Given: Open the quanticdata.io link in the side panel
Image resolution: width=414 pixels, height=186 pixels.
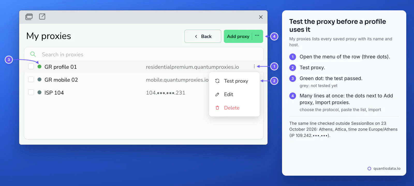Looking at the screenshot, I should [x=384, y=168].
